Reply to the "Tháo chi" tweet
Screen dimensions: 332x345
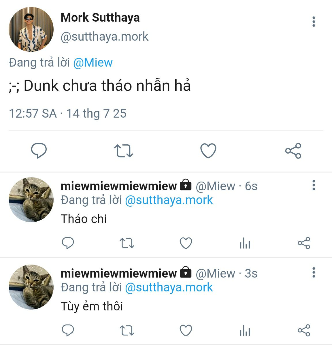(68, 243)
